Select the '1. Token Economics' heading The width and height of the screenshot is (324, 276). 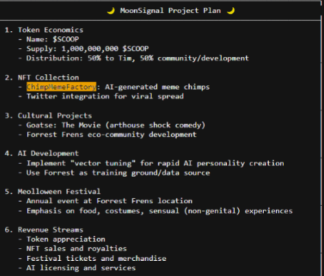(44, 30)
